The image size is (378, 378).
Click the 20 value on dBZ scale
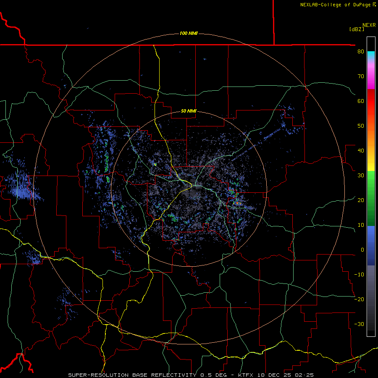click(361, 200)
